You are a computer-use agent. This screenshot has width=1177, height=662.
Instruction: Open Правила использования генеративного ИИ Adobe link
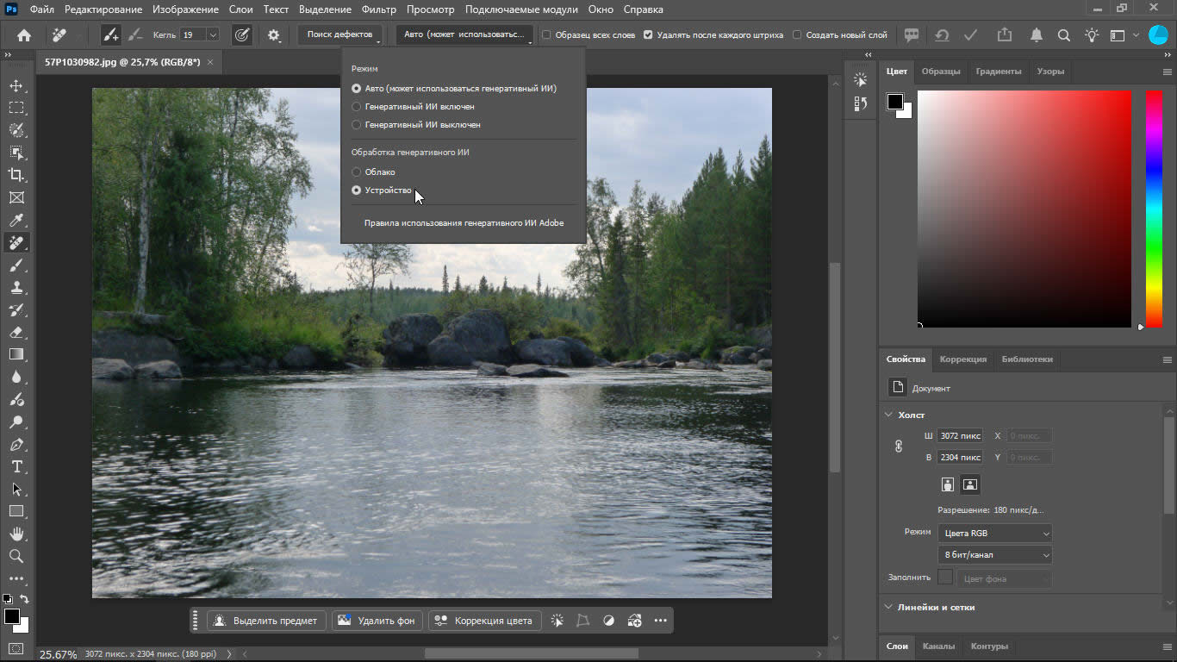coord(464,223)
